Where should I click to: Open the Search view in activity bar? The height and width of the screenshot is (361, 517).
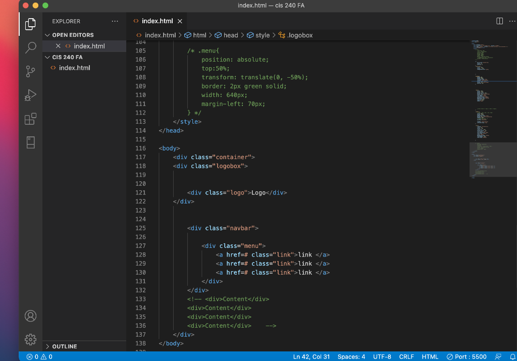pos(30,47)
